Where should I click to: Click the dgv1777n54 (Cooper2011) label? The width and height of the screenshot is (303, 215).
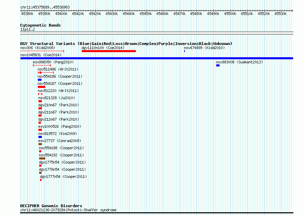point(63,176)
